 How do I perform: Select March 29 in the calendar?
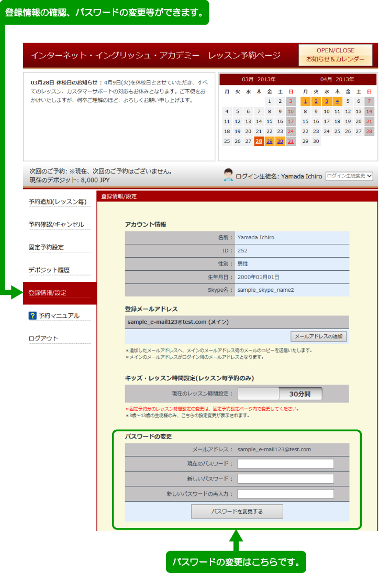pyautogui.click(x=269, y=141)
